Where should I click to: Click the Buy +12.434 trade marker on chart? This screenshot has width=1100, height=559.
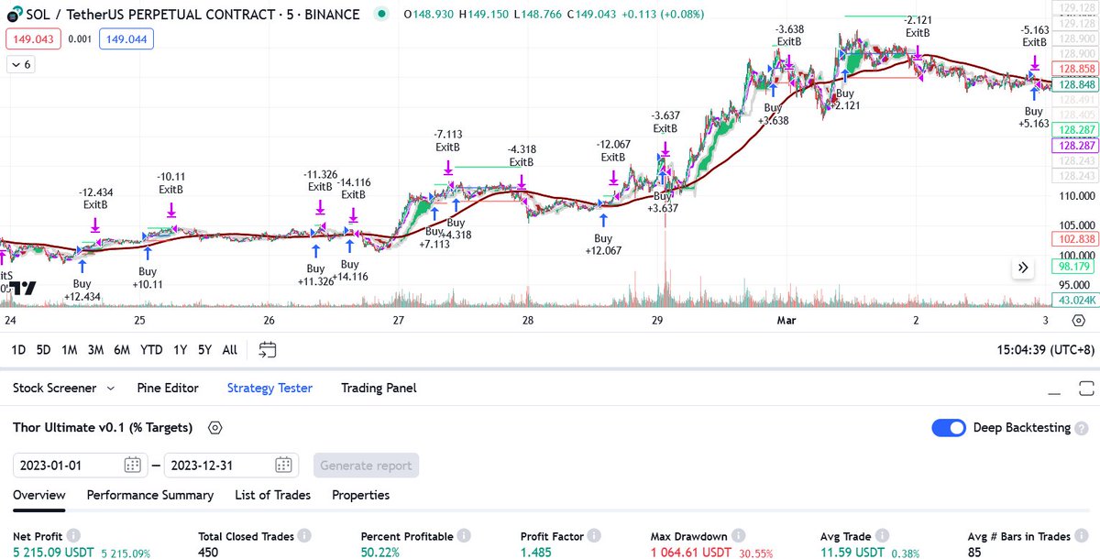click(82, 280)
